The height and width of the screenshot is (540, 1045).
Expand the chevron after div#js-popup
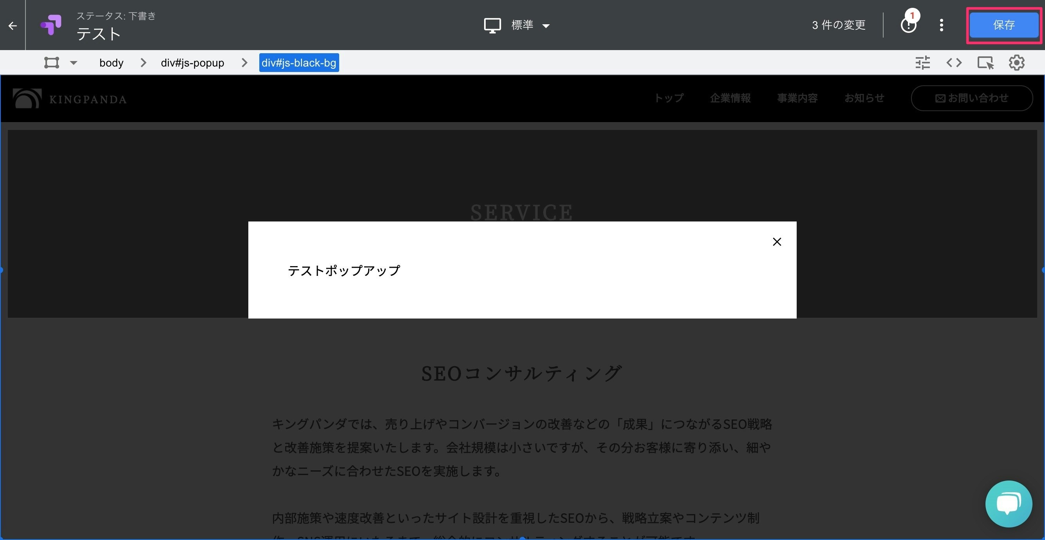pyautogui.click(x=243, y=63)
